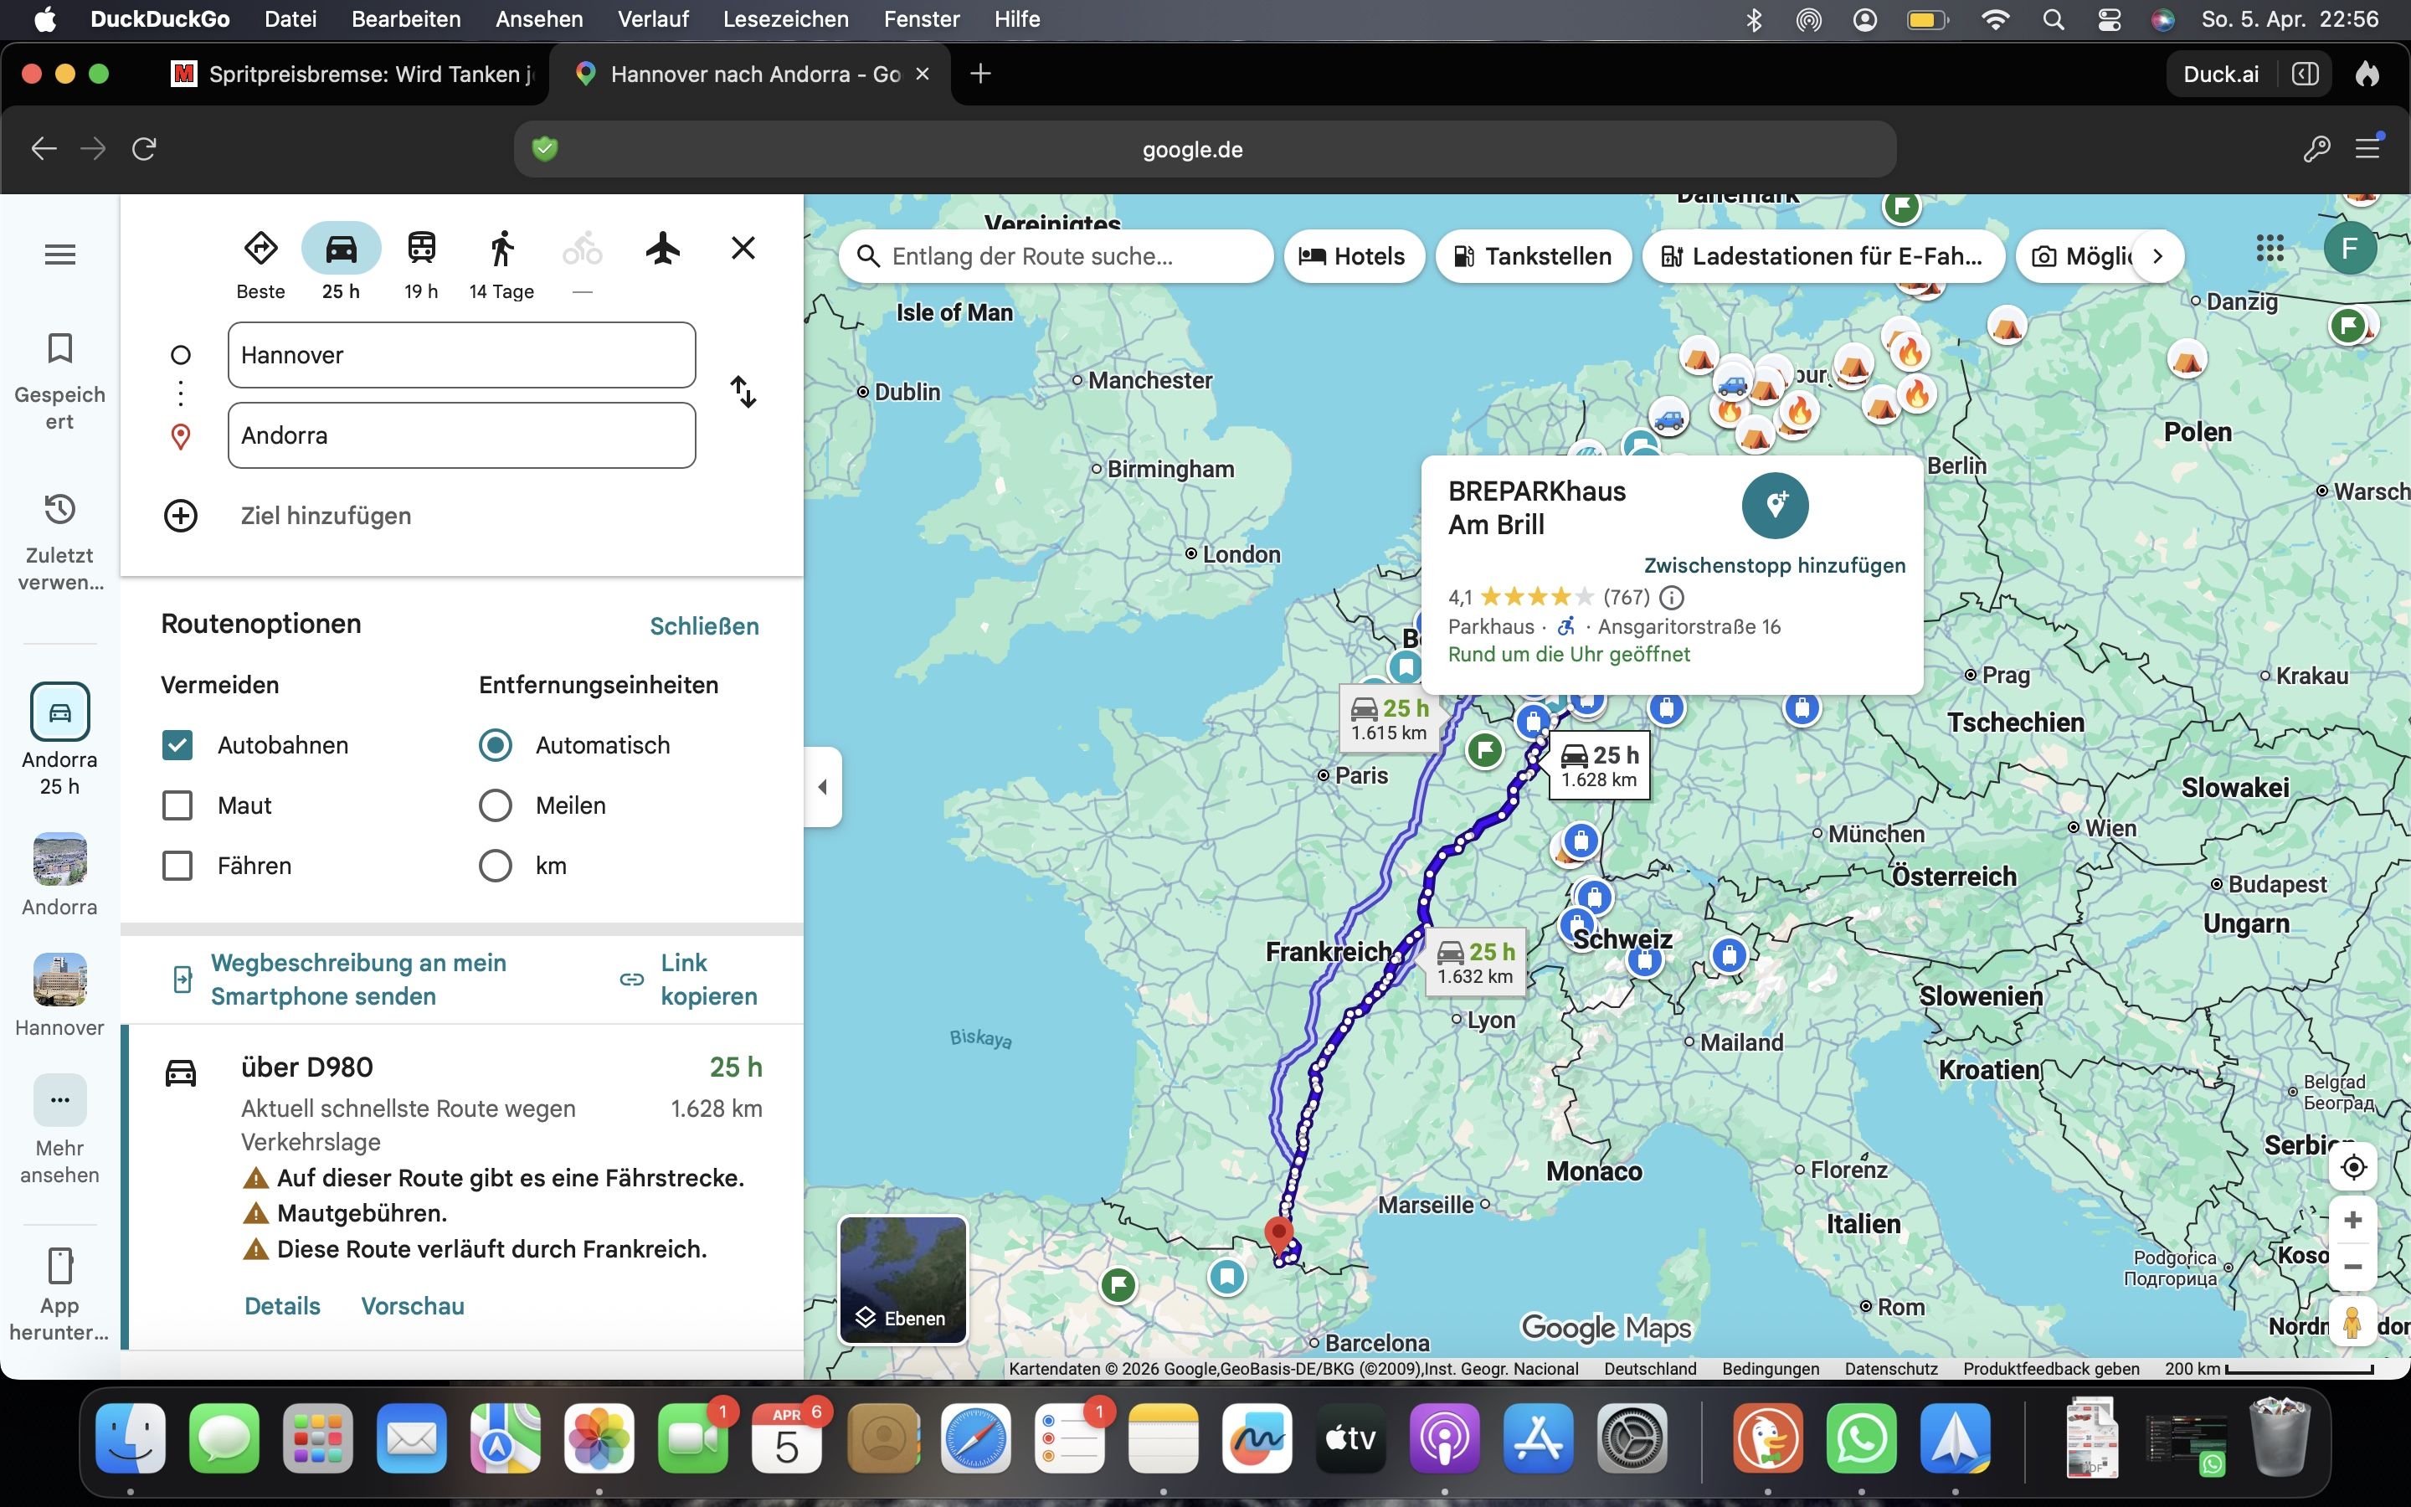
Task: Choose the walking travel mode icon
Action: (502, 248)
